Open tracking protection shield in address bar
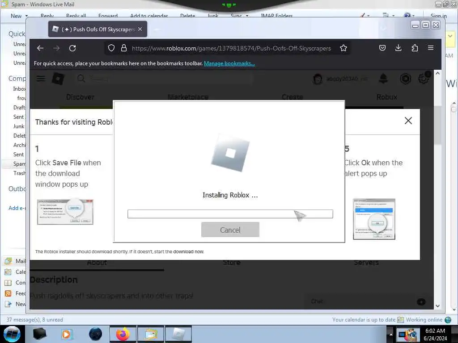Viewport: 458px width, 343px height. pyautogui.click(x=111, y=48)
